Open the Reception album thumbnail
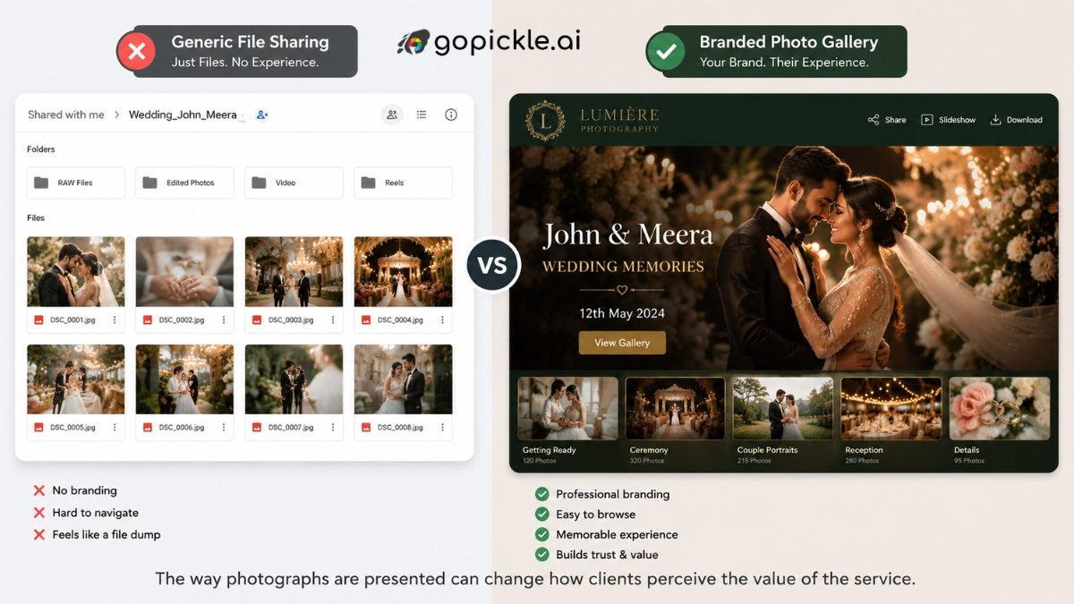 click(891, 408)
